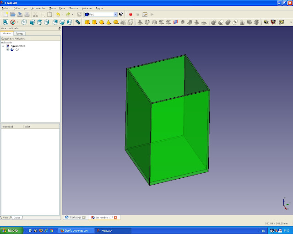Expand the hidden toolbar overflow chevron

[291, 22]
